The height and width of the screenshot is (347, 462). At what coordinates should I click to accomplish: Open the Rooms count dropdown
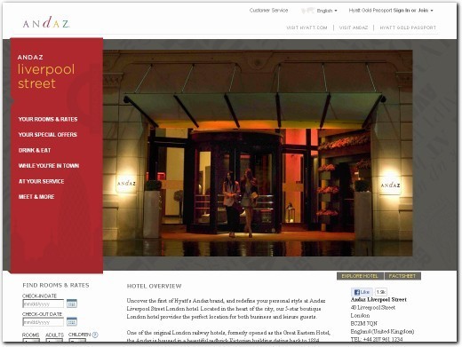(31, 341)
